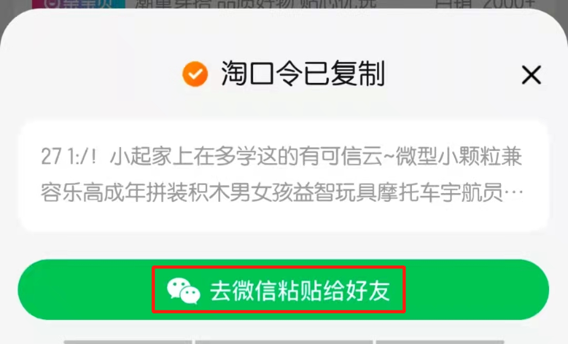Click 去微信粘贴给好友 button label

click(x=300, y=291)
